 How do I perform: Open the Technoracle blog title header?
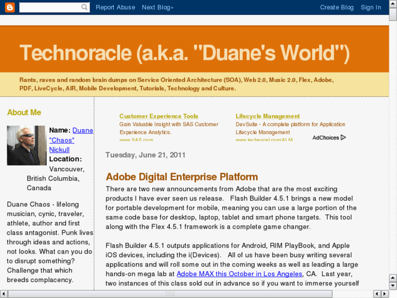click(185, 53)
